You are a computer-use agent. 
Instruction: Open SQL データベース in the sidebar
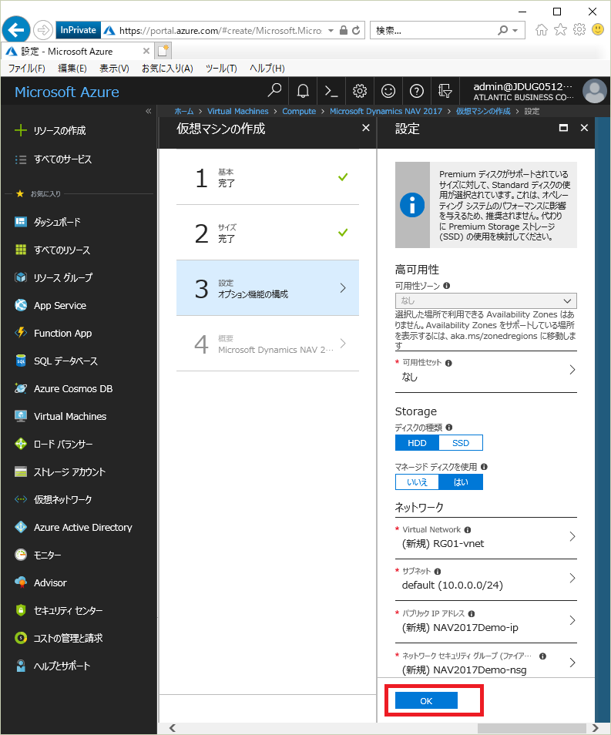[x=56, y=361]
